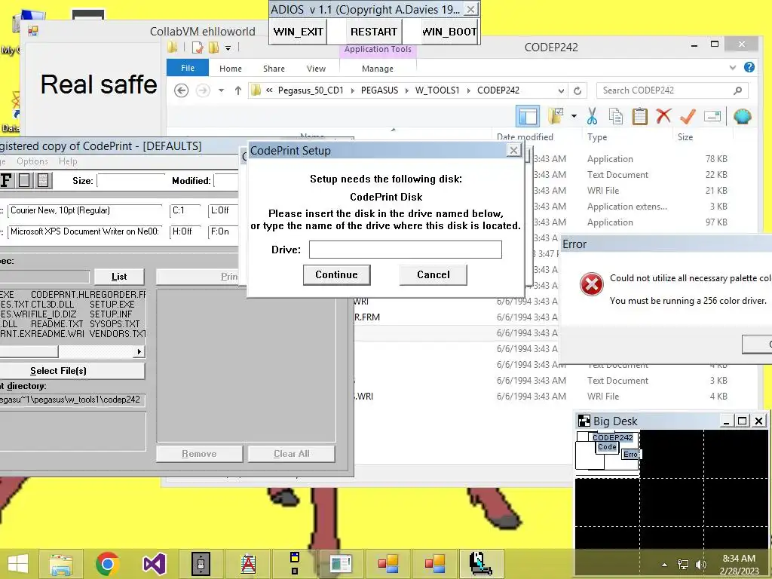Click the Courier New font field
Screen dimensions: 772x579
tap(84, 211)
